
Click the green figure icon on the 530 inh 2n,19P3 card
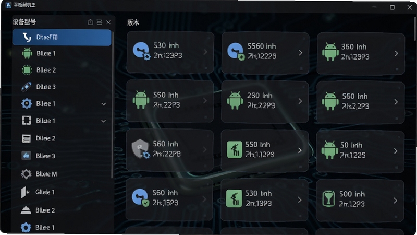coord(234,198)
